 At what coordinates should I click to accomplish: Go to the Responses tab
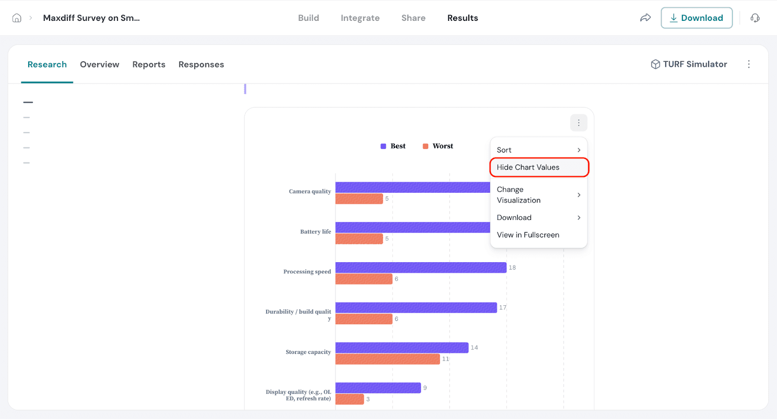[x=201, y=65]
